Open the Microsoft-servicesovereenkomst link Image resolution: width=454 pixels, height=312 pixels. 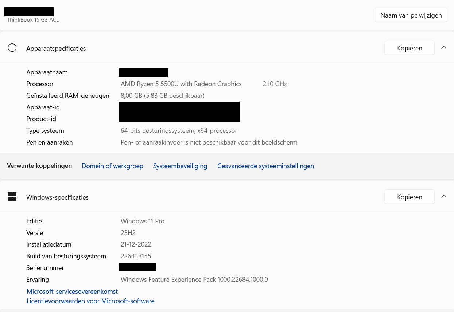click(72, 292)
